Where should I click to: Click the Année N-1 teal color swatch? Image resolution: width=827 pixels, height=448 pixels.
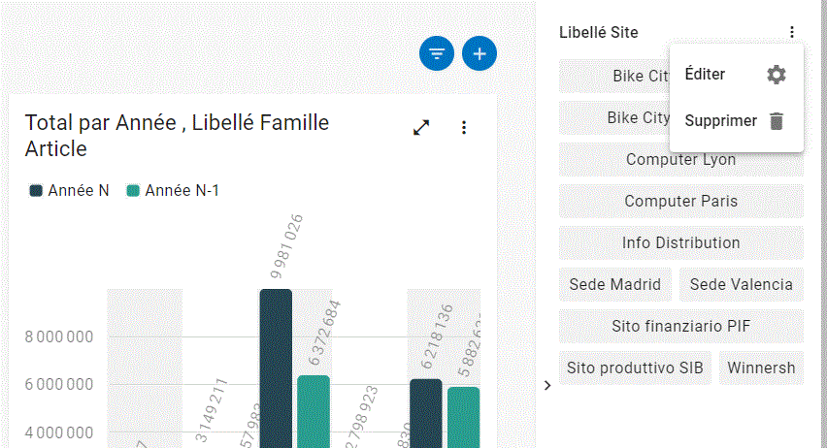[134, 191]
